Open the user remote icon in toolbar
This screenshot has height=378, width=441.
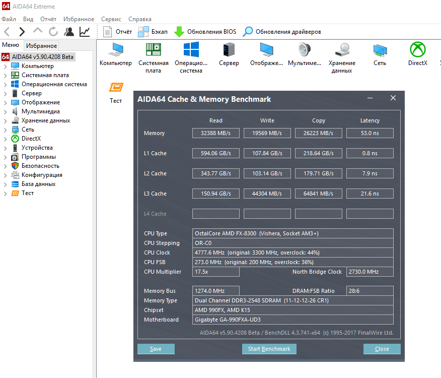click(69, 32)
